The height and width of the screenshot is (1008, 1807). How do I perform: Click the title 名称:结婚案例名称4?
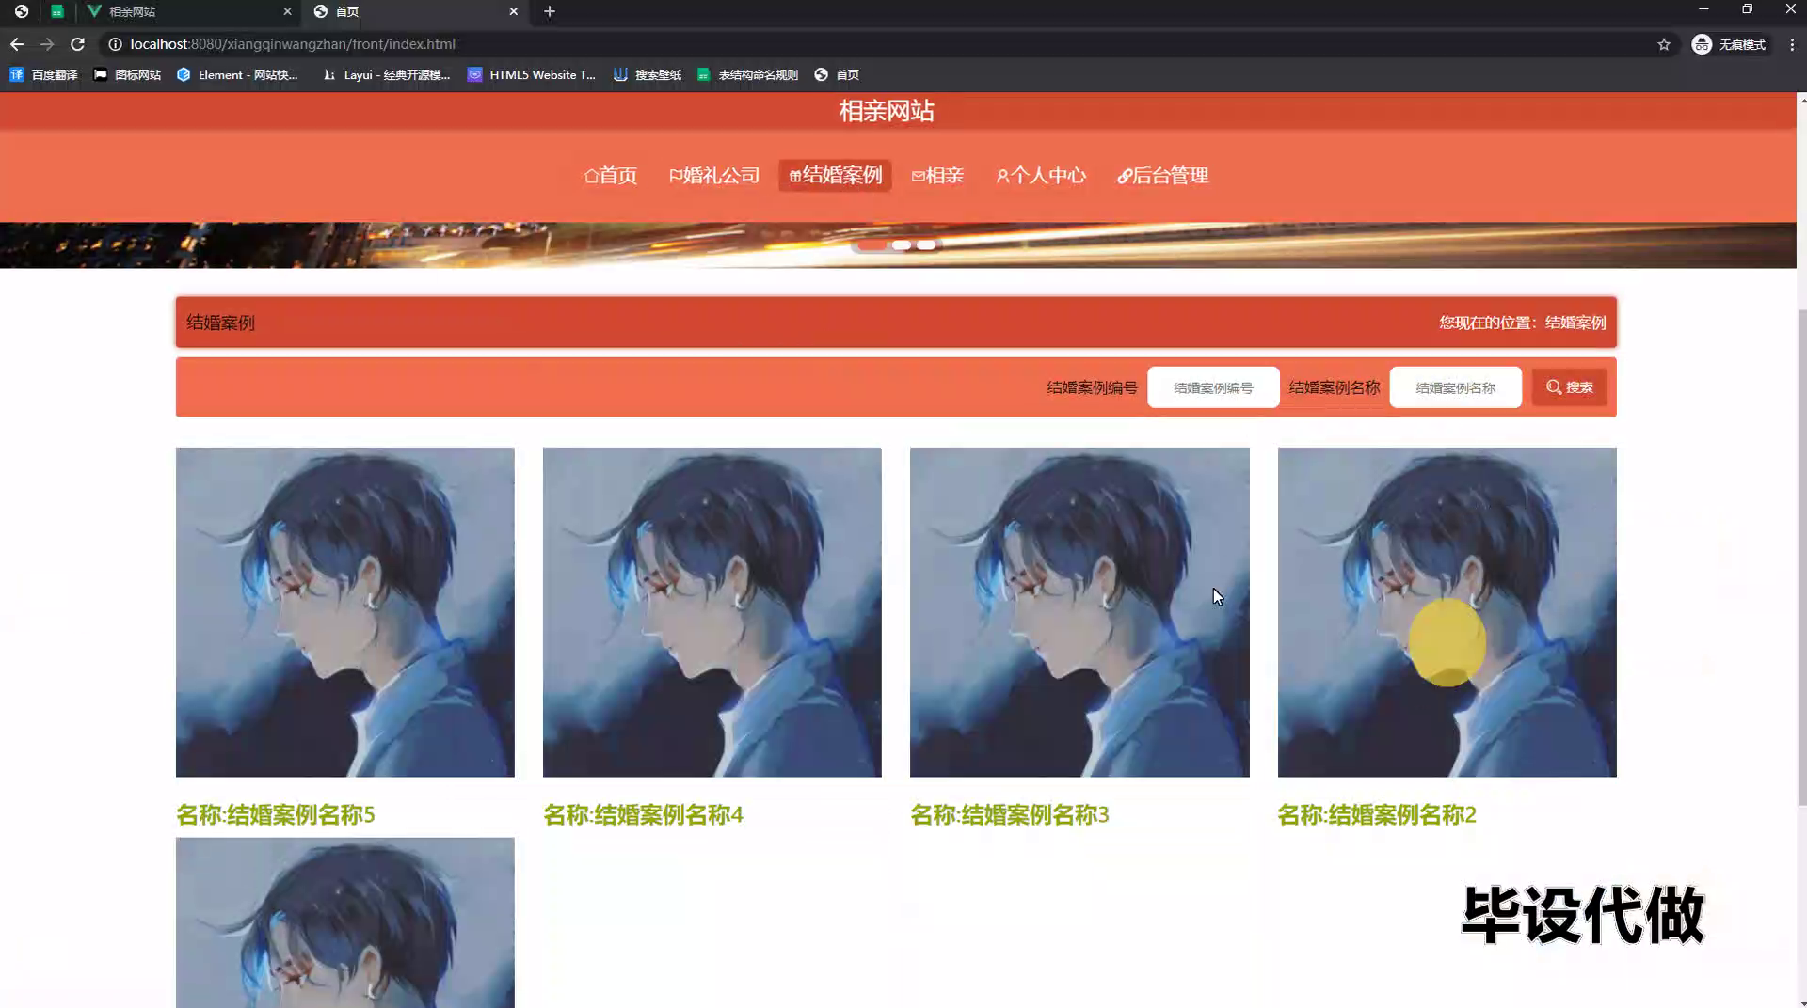pos(643,814)
